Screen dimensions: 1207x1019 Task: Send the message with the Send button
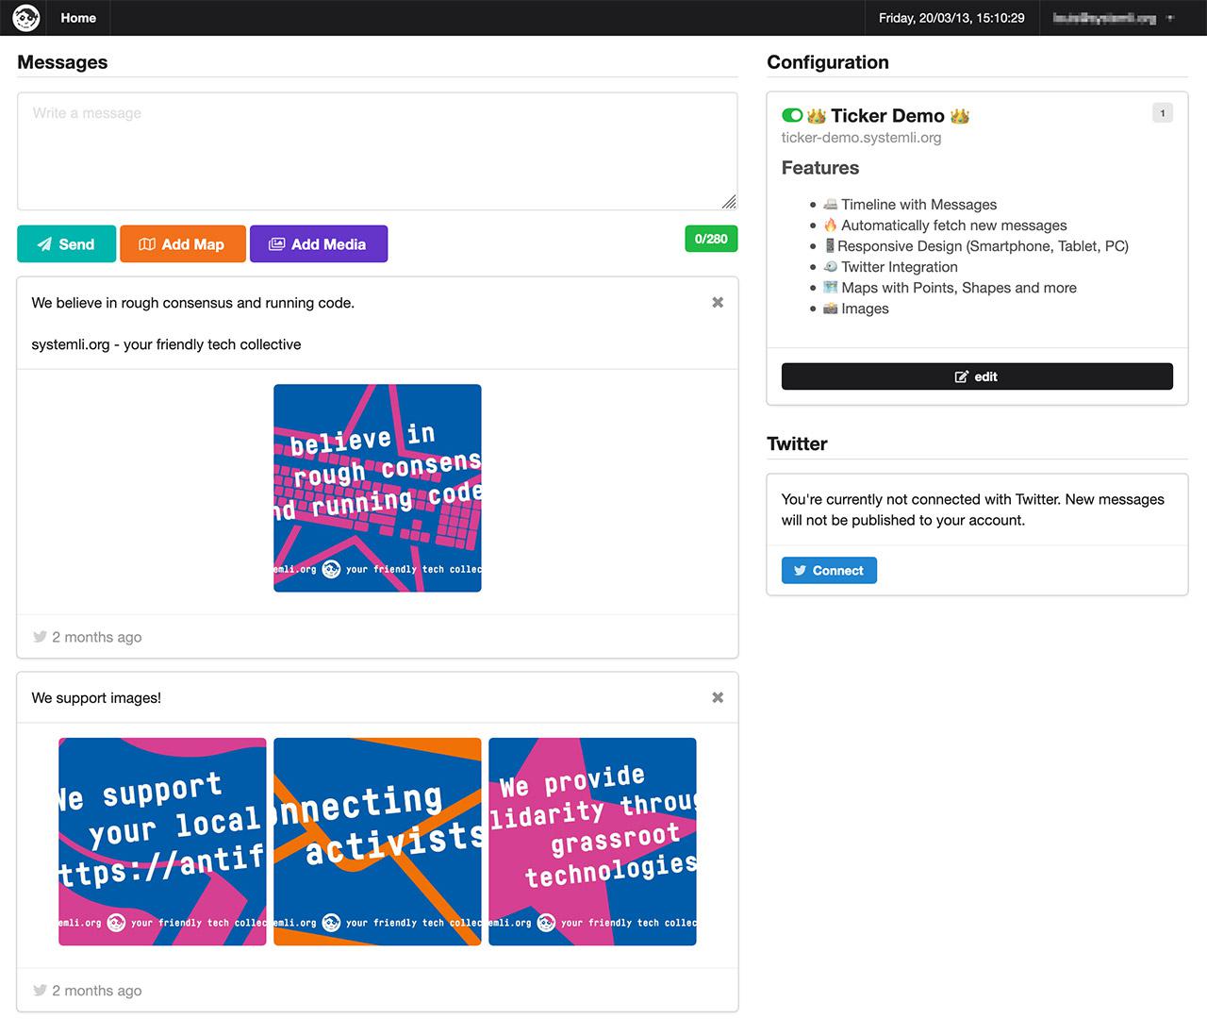(66, 243)
